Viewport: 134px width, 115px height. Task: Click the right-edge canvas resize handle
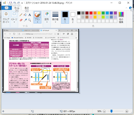[x=79, y=61]
